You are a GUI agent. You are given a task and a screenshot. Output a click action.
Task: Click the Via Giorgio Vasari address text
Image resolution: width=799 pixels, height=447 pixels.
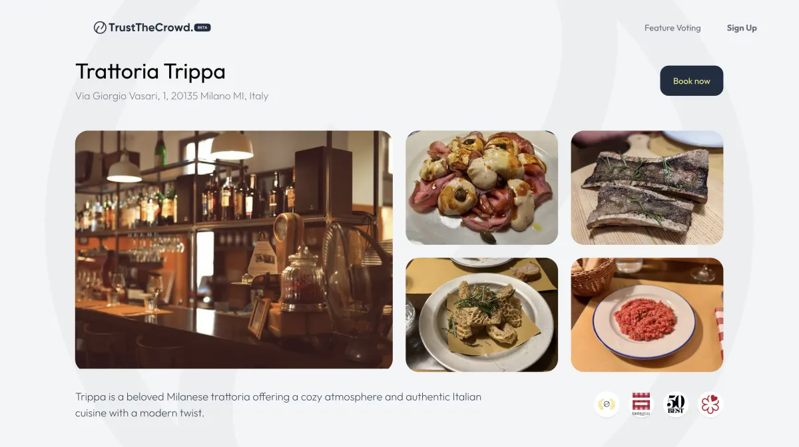click(x=172, y=96)
